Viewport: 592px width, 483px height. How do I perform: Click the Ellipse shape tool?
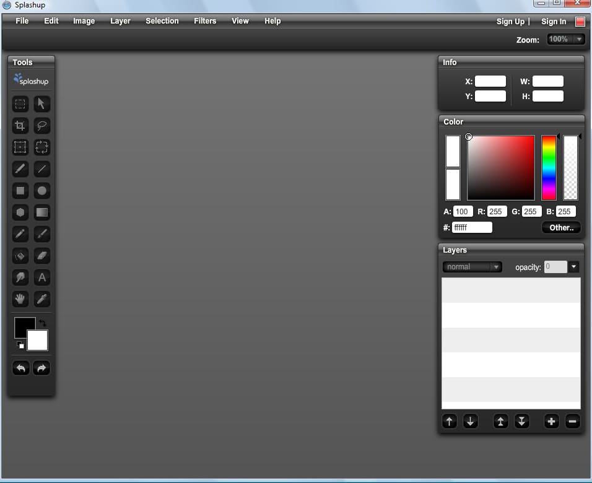coord(42,191)
